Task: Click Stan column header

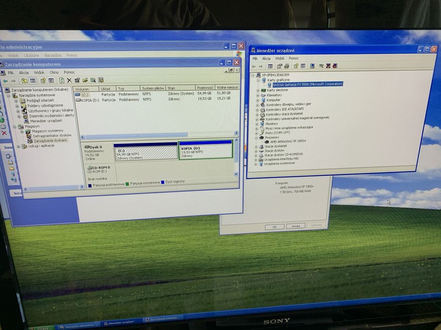Action: [x=181, y=88]
